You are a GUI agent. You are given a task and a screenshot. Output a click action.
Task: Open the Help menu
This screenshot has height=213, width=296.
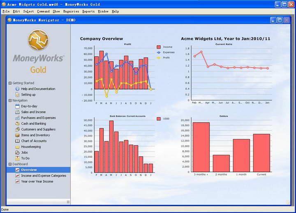(116, 12)
